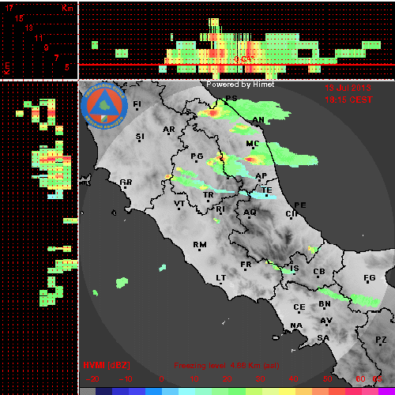The height and width of the screenshot is (395, 395).
Task: Click the magenta swatch at color bar's right end
Action: click(x=386, y=391)
